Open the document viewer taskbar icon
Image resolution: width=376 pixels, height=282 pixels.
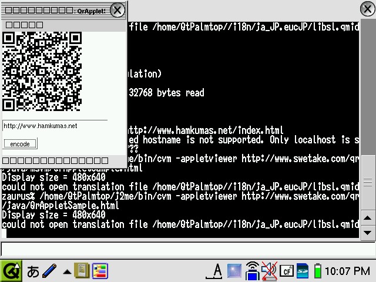click(x=82, y=271)
